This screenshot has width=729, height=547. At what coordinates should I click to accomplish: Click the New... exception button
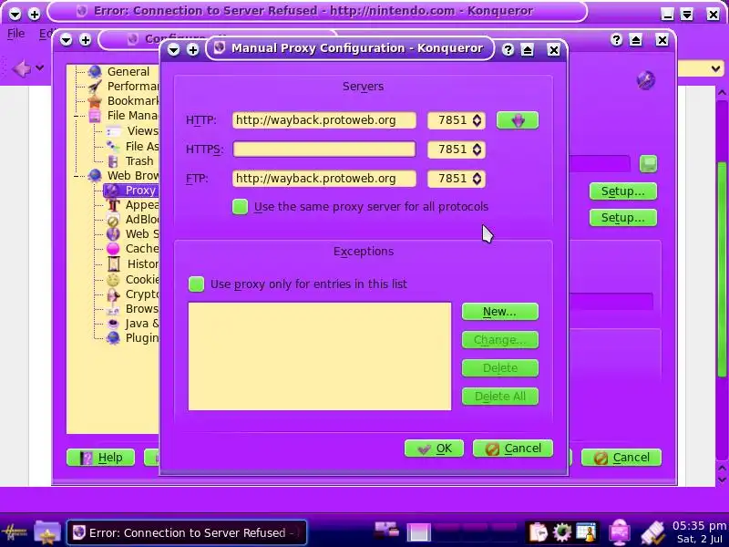(x=499, y=312)
